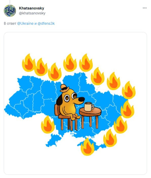Open Khatsanovsky's round profile avatar
151x178 pixels.
10,11
